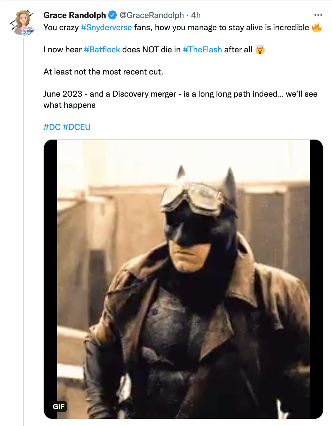Viewport: 332px width, 426px height.
Task: Open the #Batfleck hashtag
Action: coord(102,50)
